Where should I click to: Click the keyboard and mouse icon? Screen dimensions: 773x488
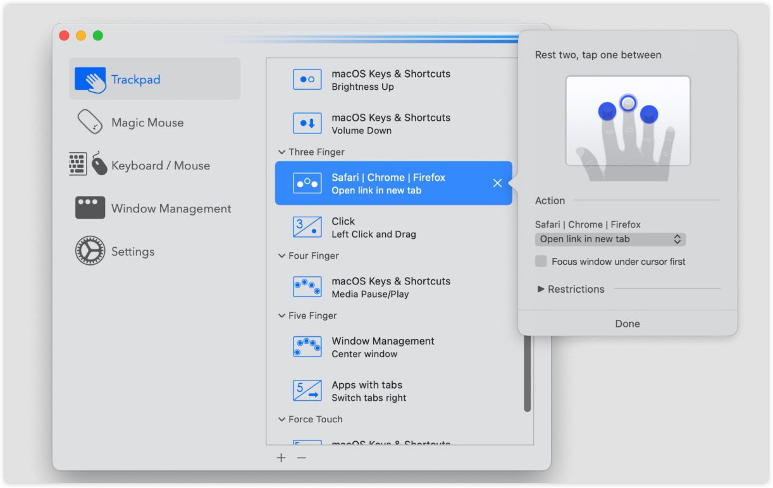click(89, 164)
